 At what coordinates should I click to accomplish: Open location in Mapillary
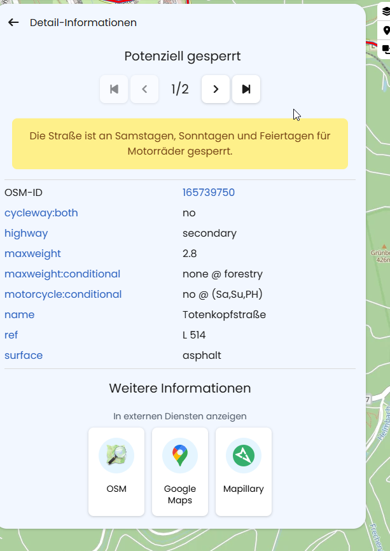click(x=244, y=471)
